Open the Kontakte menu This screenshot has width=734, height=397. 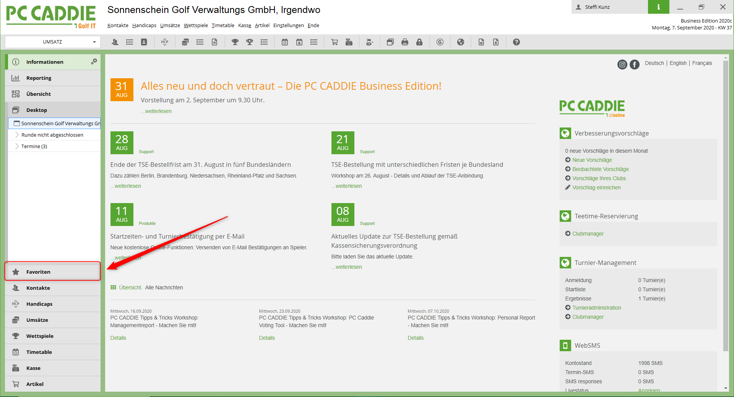[x=118, y=26]
